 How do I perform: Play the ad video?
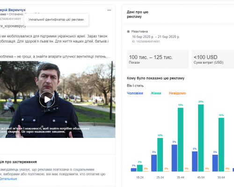click(x=47, y=100)
